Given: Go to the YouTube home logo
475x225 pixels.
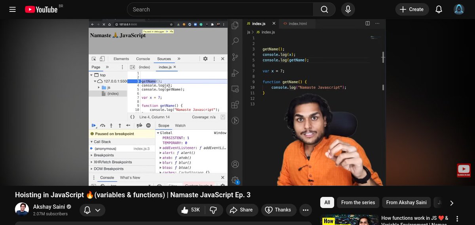Looking at the screenshot, I should (41, 9).
